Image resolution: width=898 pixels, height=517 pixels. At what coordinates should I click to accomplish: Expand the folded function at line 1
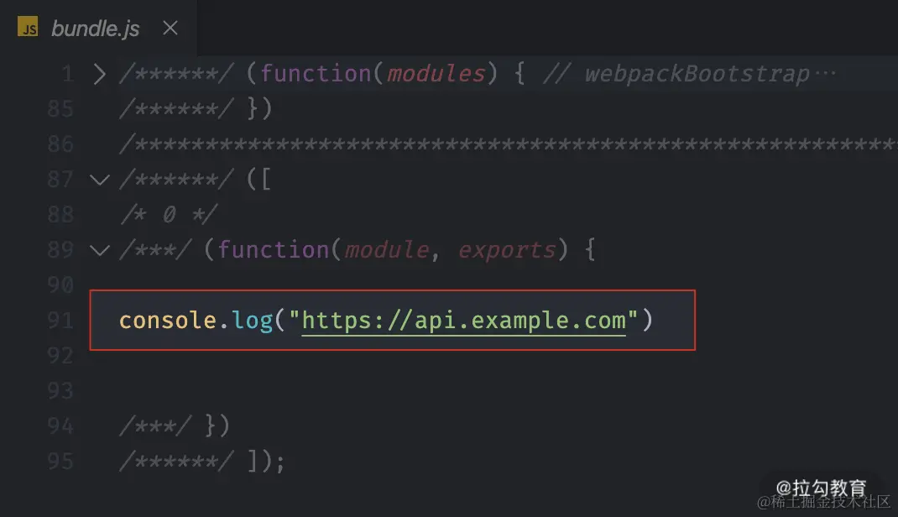coord(100,74)
